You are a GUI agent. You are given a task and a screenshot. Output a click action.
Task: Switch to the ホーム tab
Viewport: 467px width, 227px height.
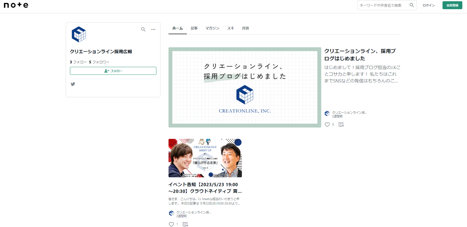coord(177,28)
